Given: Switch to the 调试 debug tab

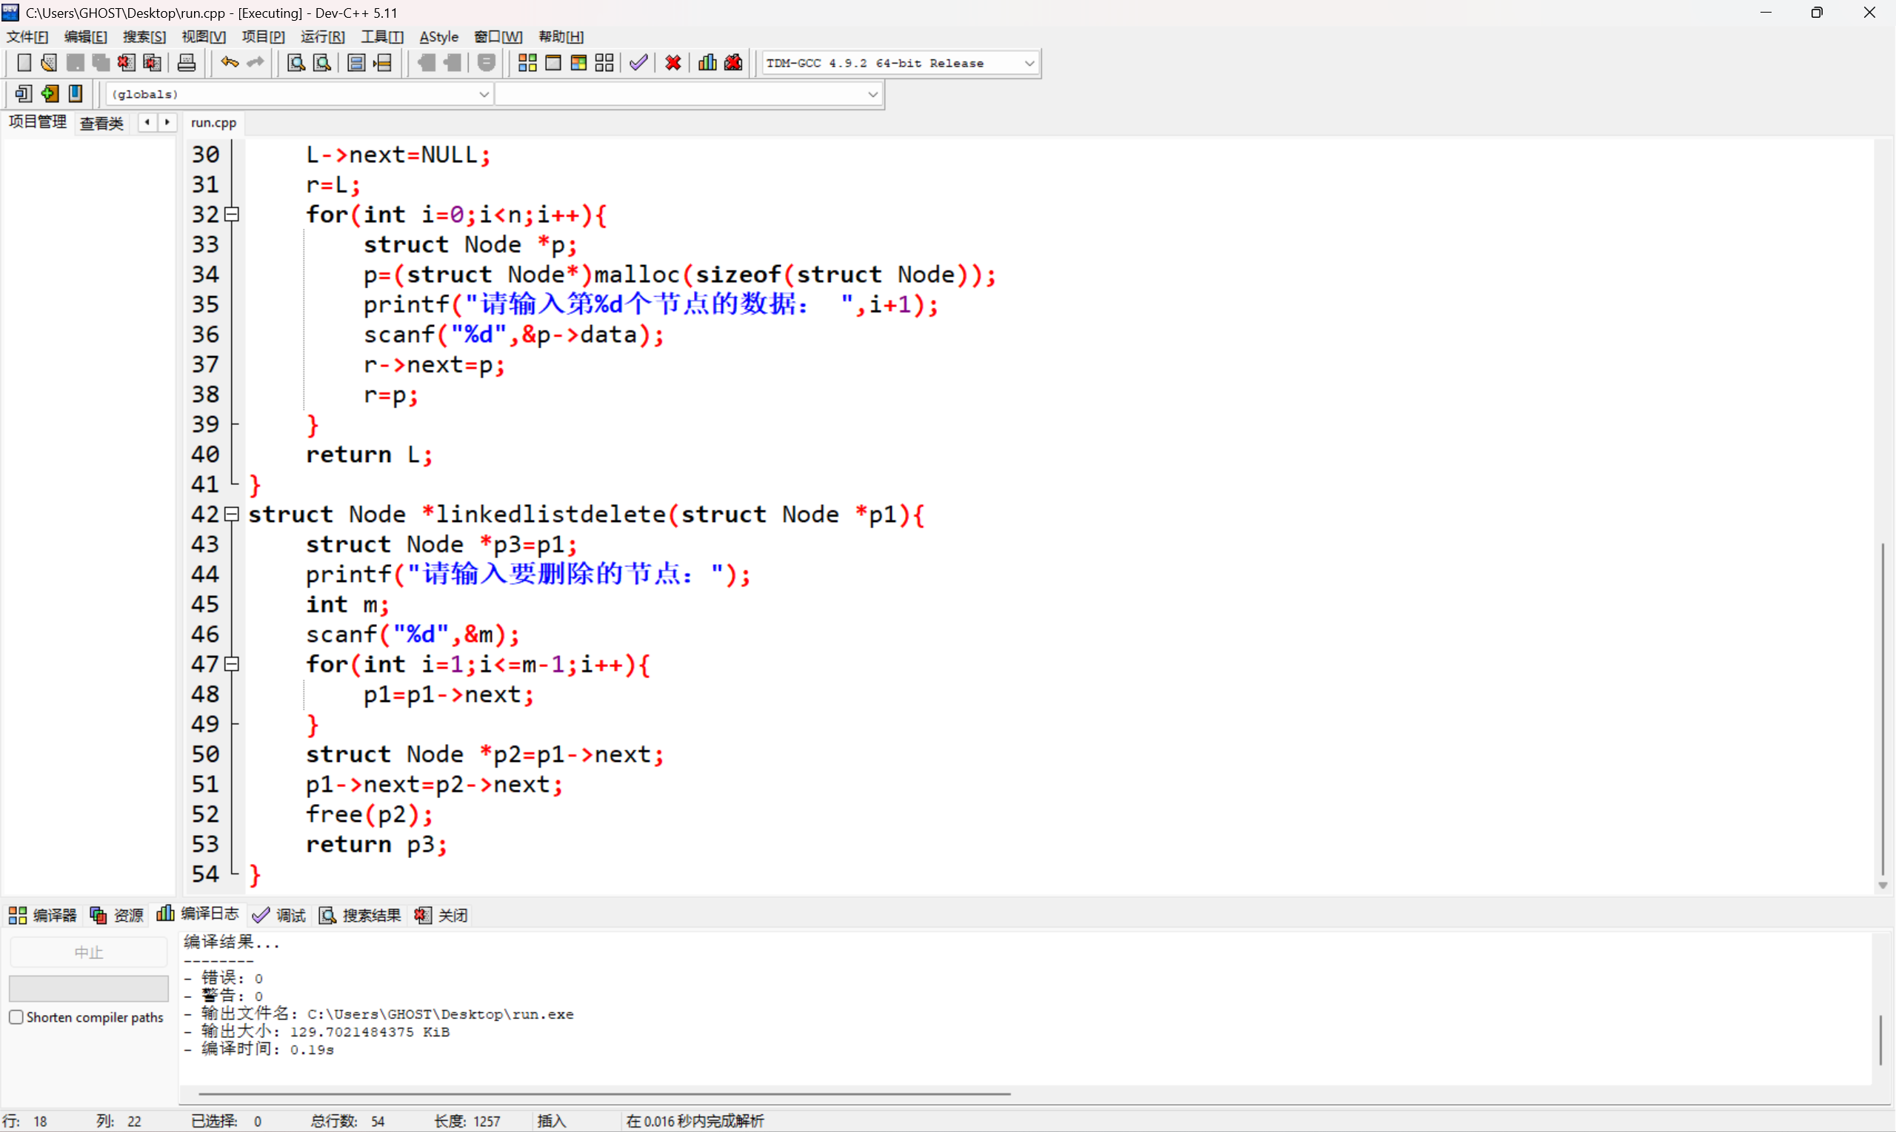Looking at the screenshot, I should coord(279,914).
